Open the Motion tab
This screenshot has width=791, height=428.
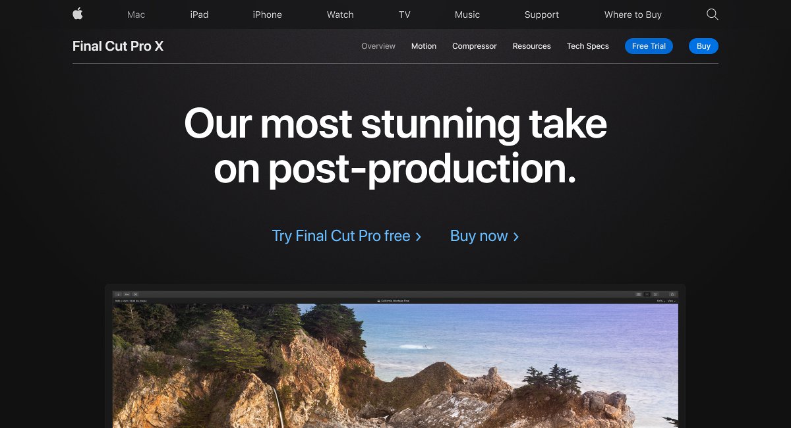tap(424, 46)
